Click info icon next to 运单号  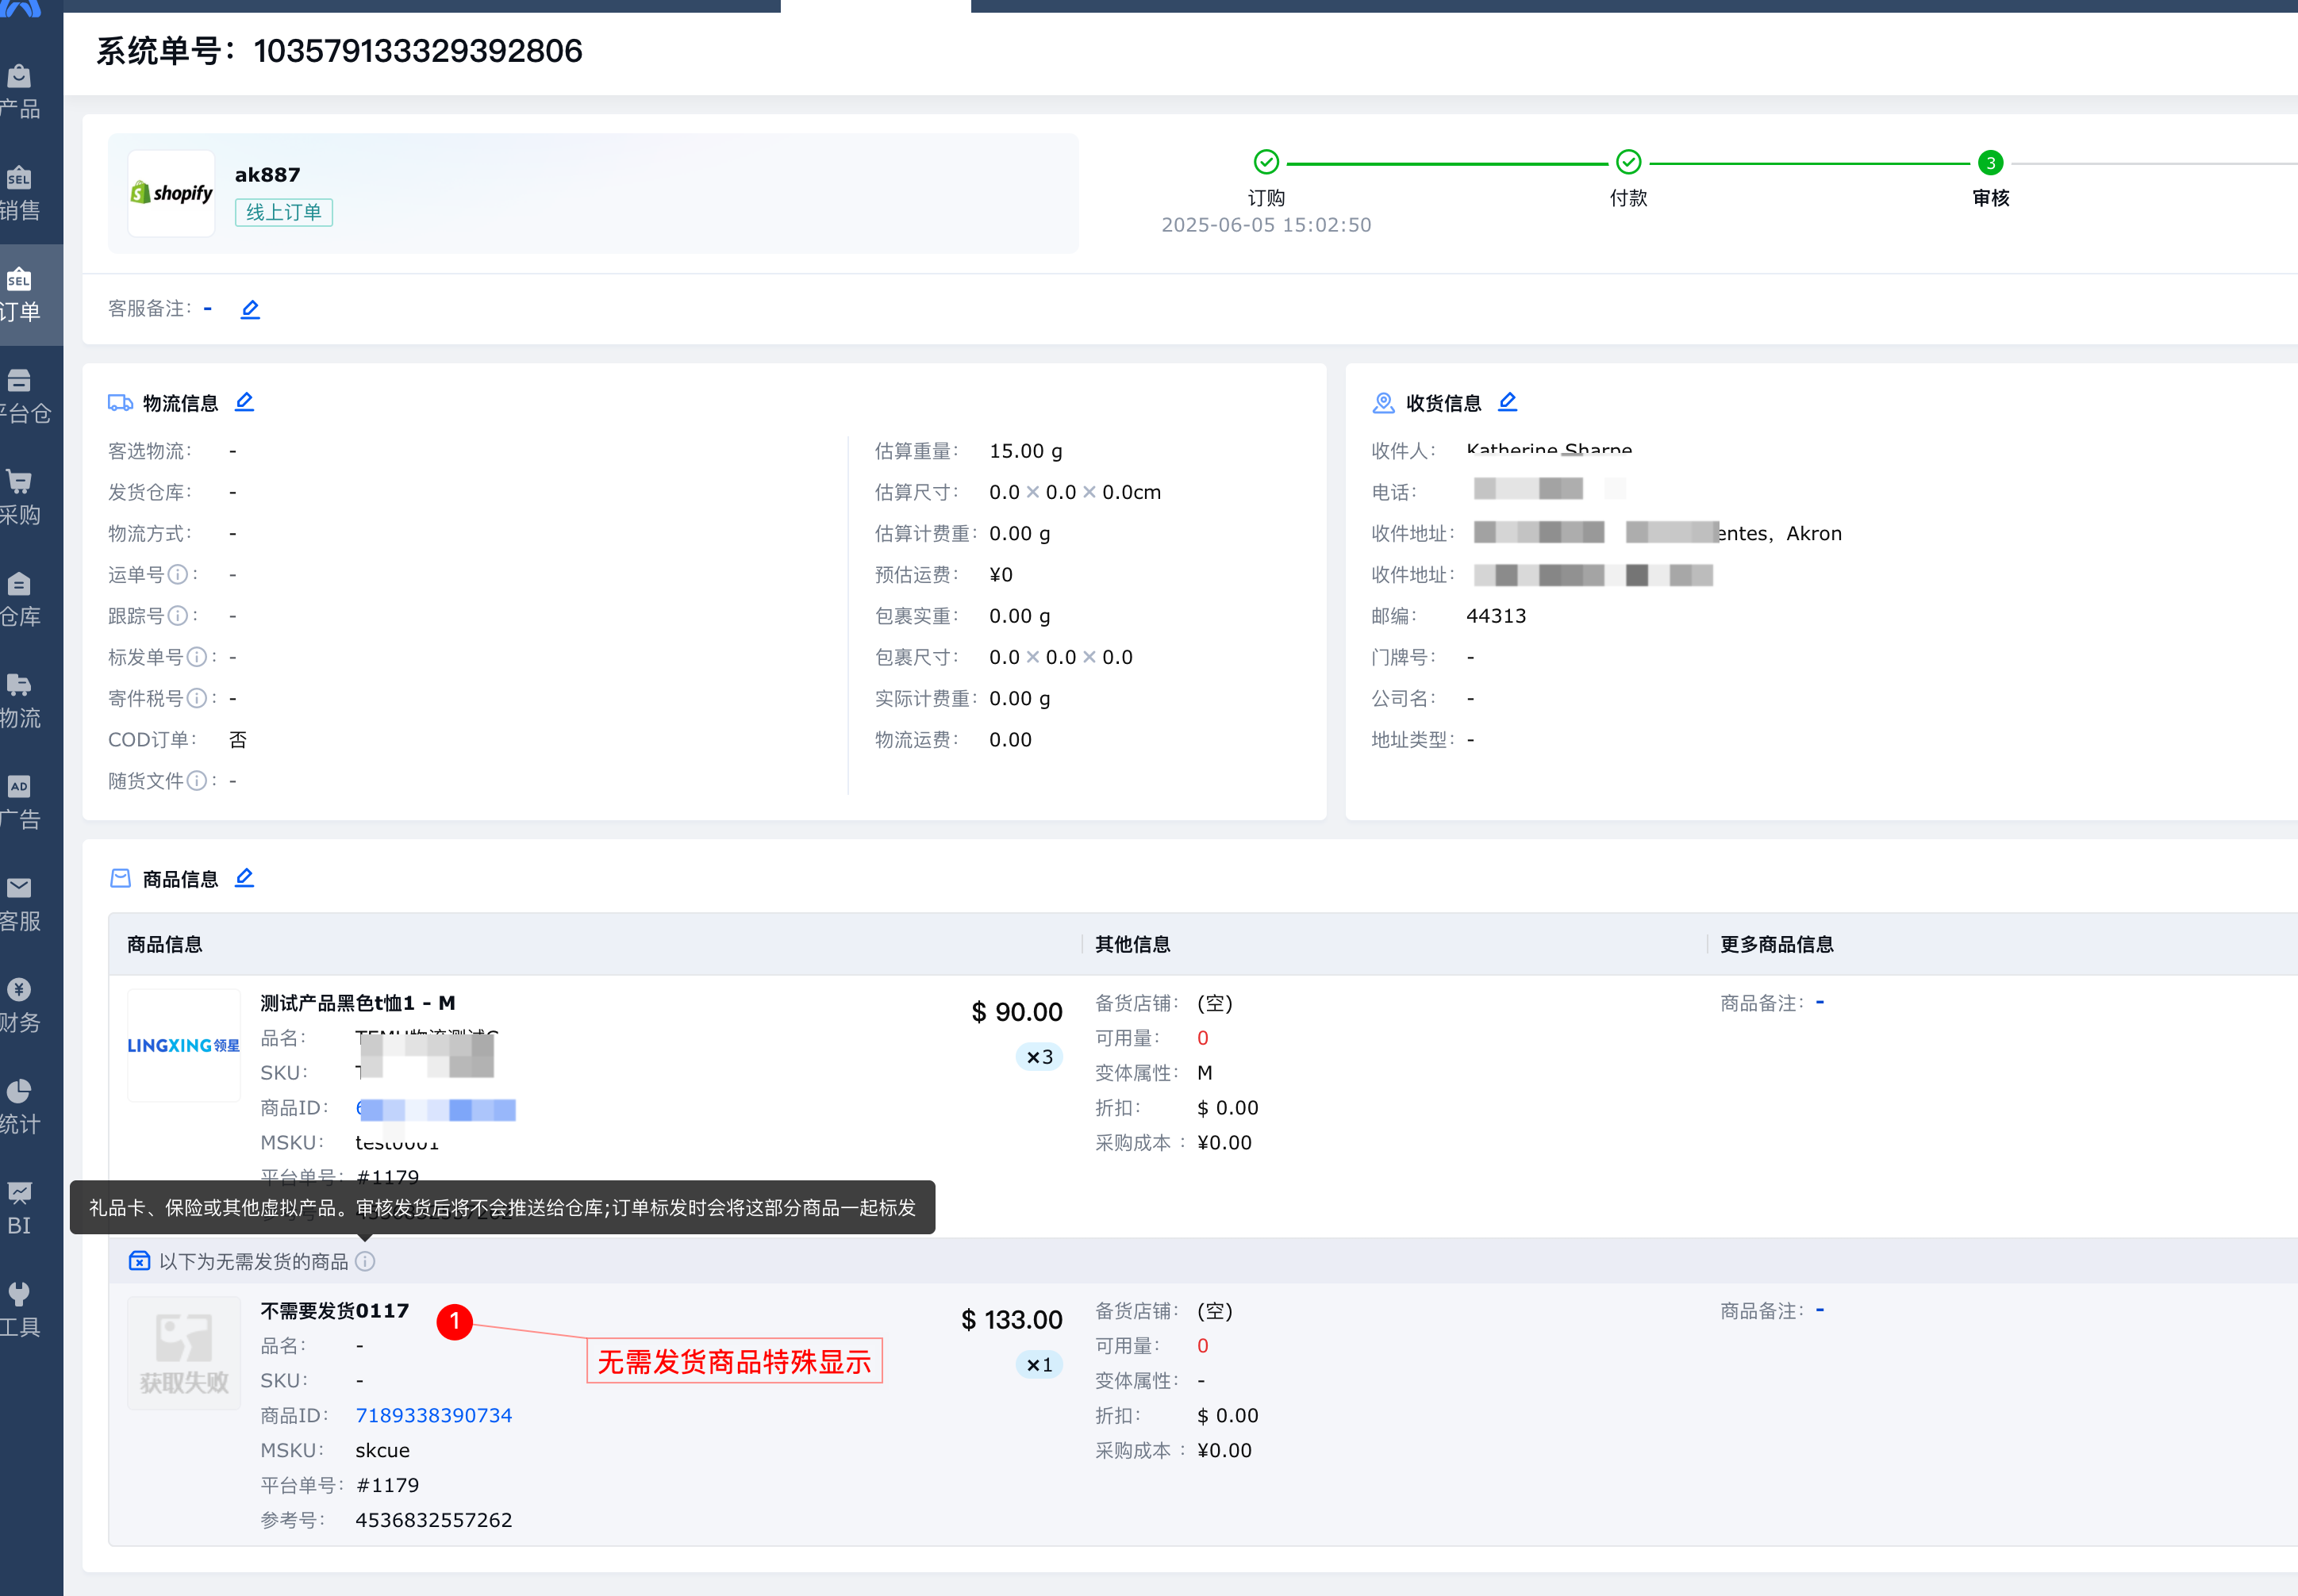point(178,575)
